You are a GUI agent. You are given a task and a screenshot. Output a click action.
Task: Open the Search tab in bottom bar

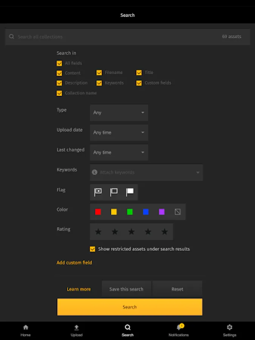point(128,331)
